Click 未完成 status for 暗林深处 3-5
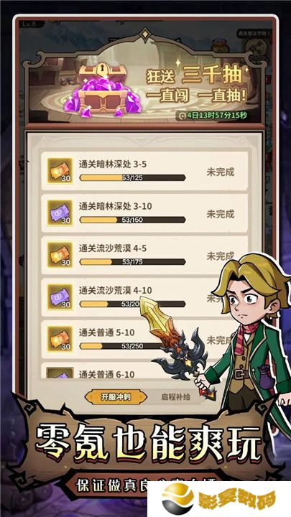Viewport: 291px width, 517px height. coord(221,172)
